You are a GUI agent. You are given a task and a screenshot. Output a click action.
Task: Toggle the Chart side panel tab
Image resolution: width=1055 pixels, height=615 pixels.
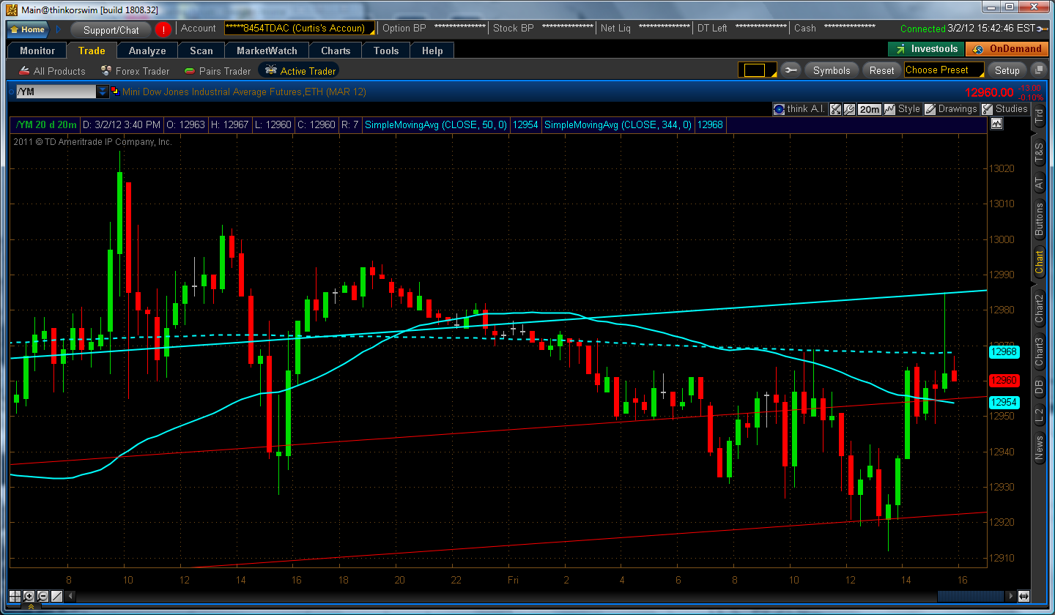coord(1039,261)
